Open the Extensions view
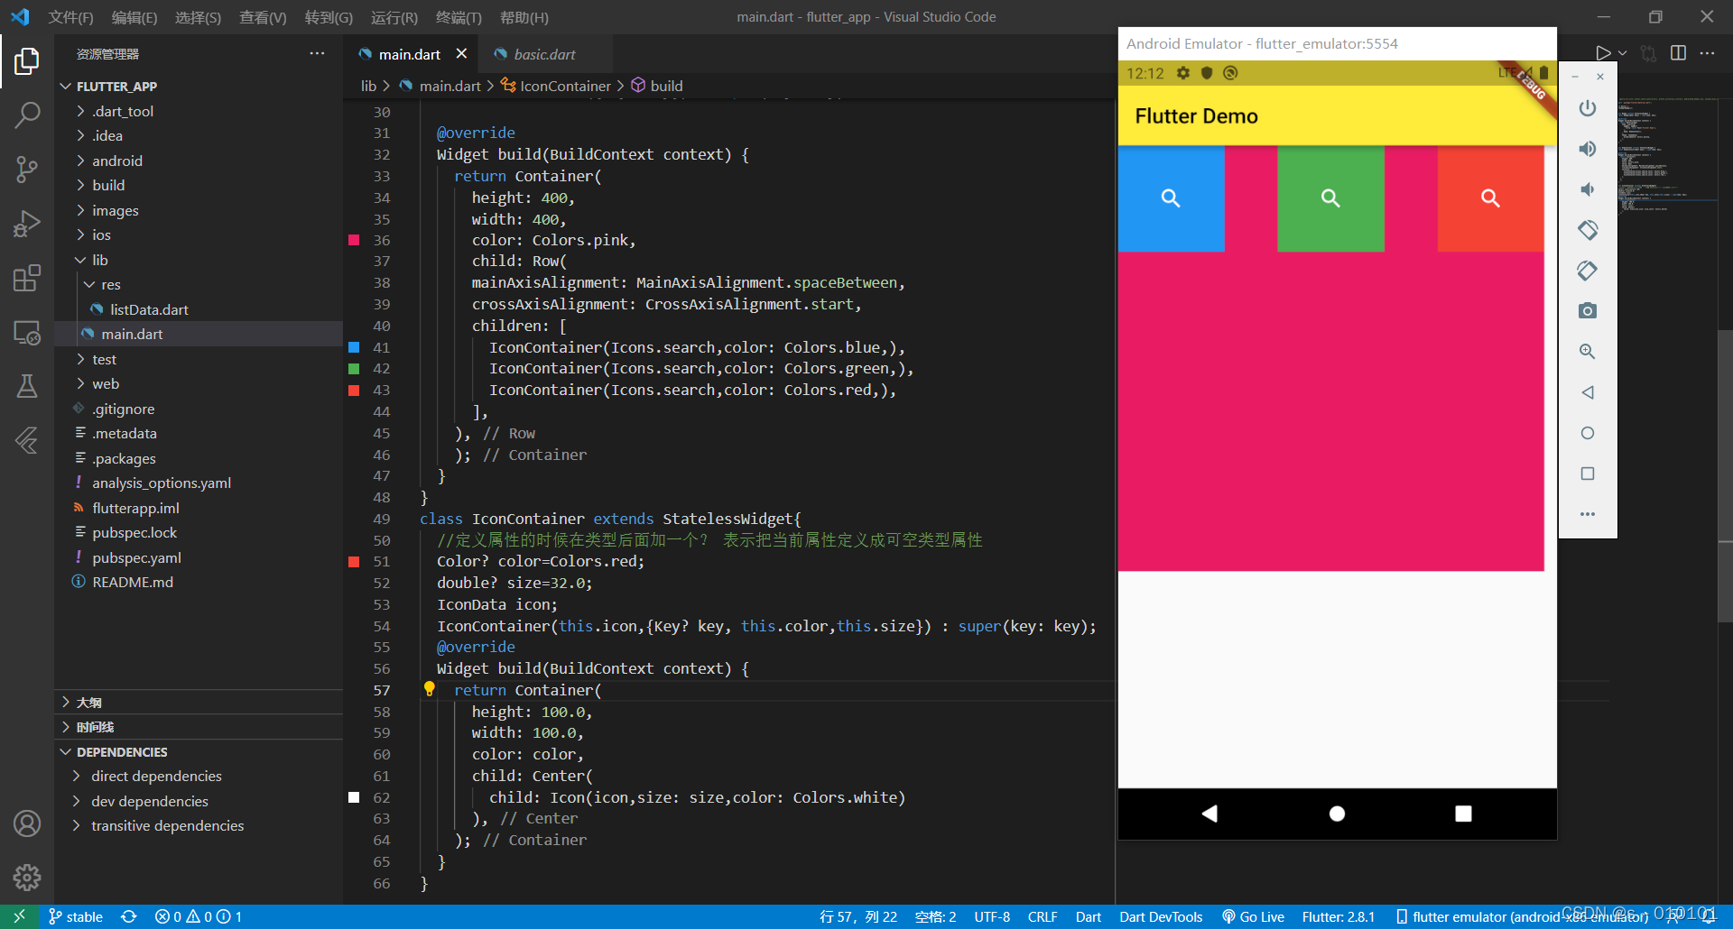This screenshot has height=929, width=1733. coord(27,278)
